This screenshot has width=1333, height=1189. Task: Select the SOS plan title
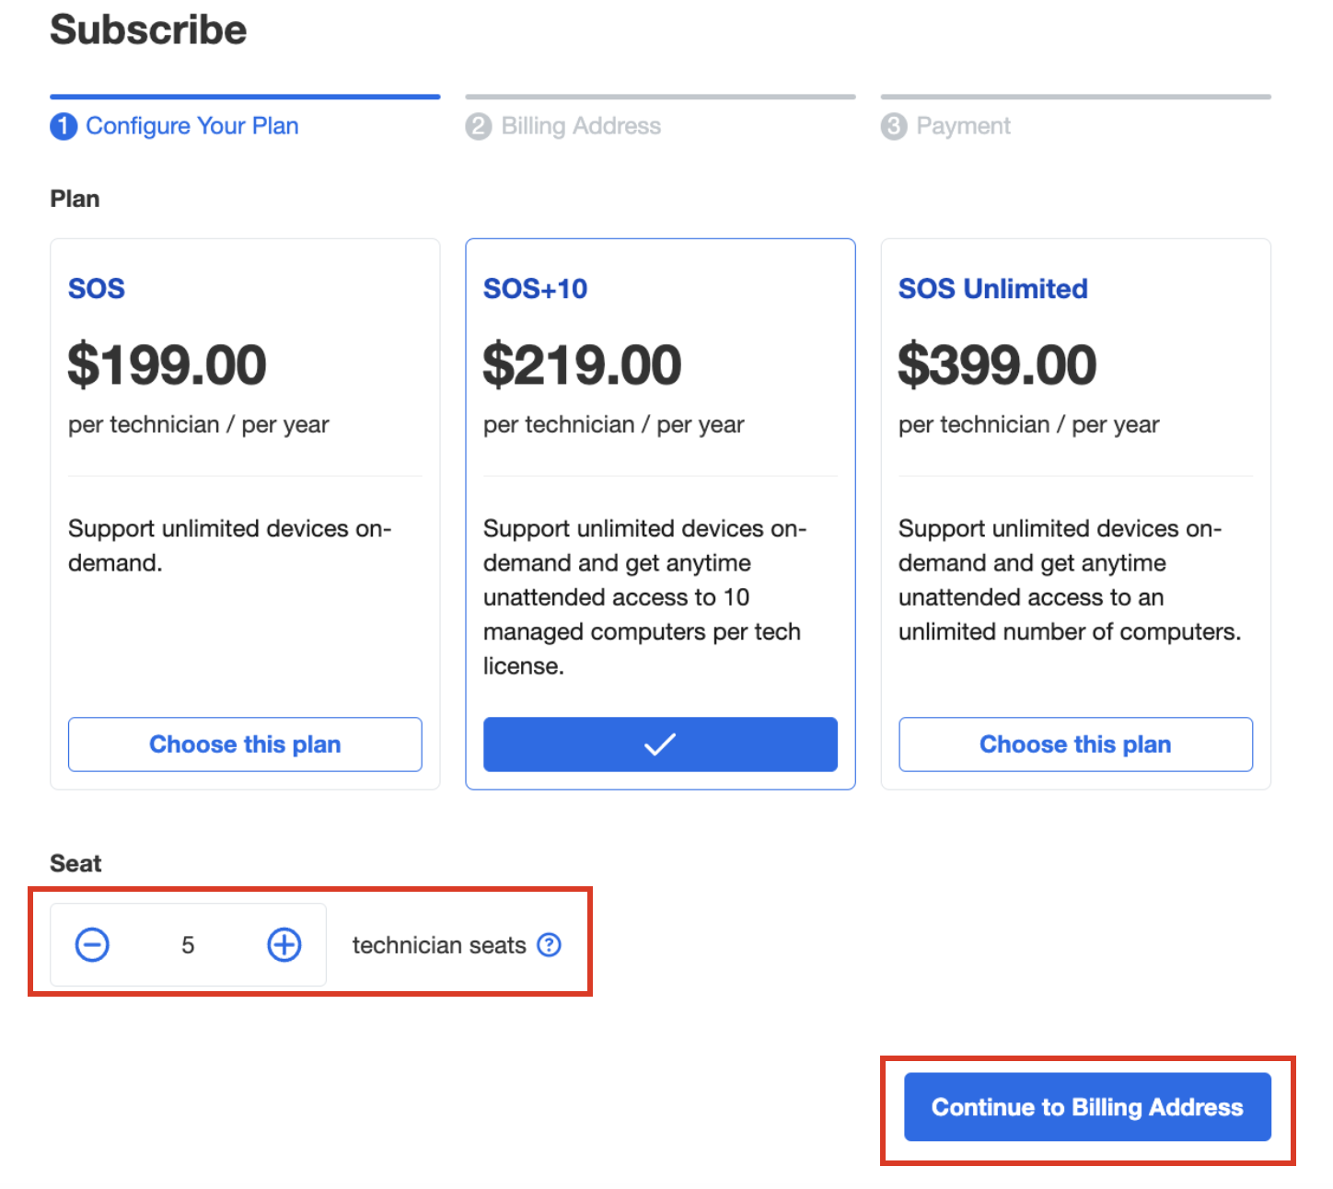click(97, 289)
